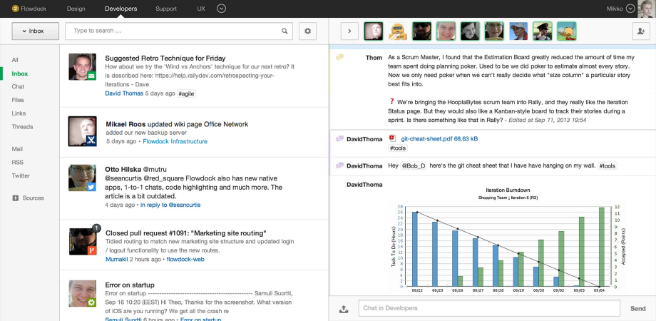Select the Twitter source in sidebar
Viewport: 656px width, 321px height.
tap(21, 175)
